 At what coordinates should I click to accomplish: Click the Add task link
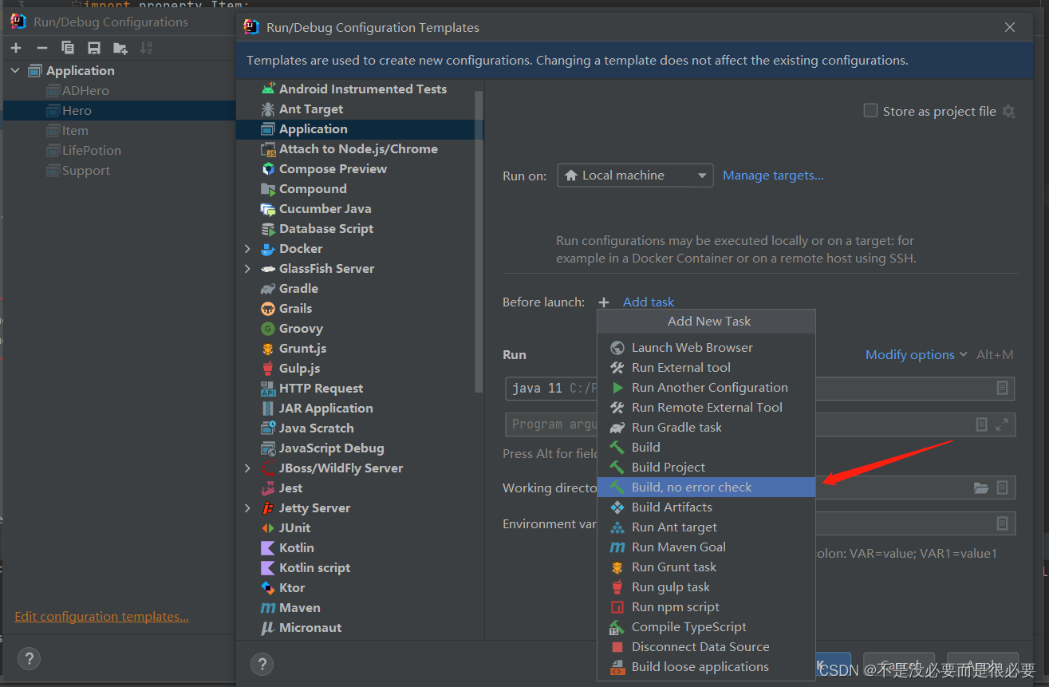tap(649, 302)
